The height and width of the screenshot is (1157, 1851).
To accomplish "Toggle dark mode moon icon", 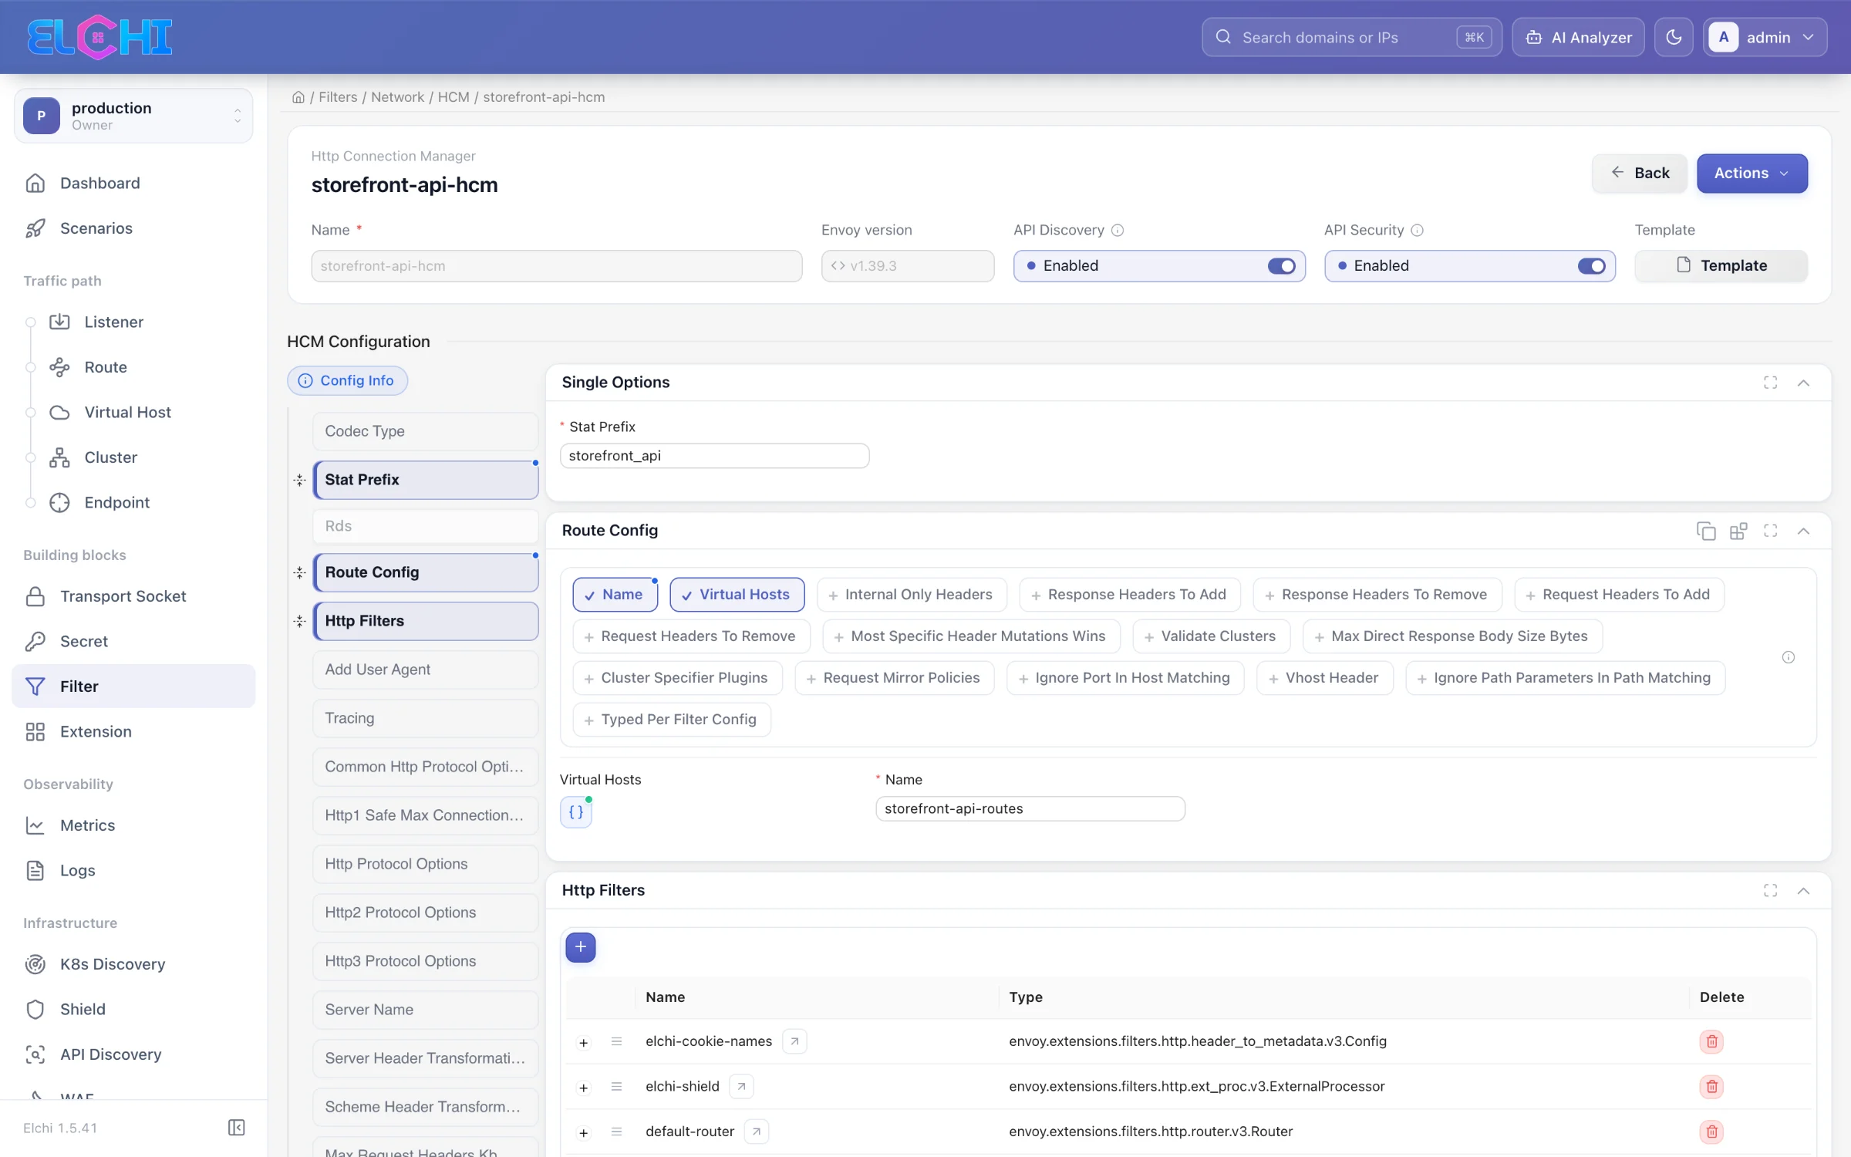I will pos(1674,37).
